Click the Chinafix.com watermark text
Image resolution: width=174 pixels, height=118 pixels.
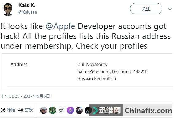148,110
